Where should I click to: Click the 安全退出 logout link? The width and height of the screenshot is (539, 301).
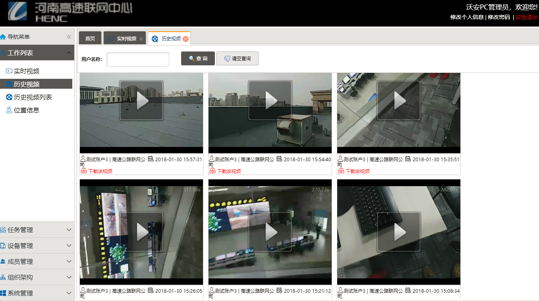(526, 17)
